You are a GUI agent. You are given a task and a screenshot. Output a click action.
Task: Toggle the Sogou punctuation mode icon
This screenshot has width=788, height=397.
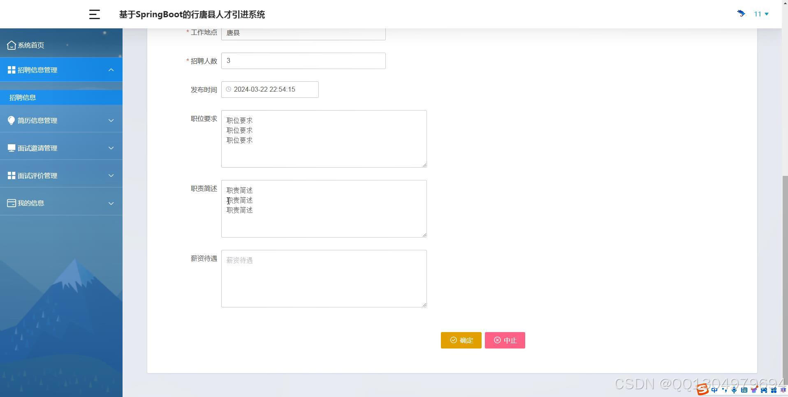[724, 390]
